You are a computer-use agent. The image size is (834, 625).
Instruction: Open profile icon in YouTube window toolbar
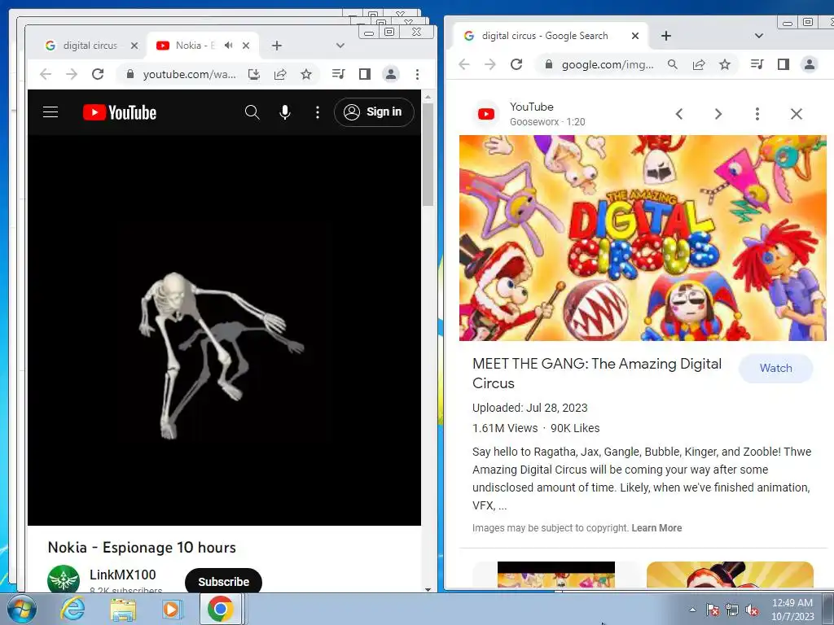click(x=391, y=74)
